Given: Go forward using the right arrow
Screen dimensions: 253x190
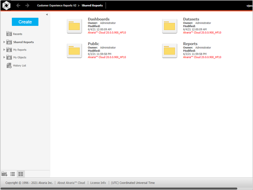Looking at the screenshot, I should tap(27, 6).
